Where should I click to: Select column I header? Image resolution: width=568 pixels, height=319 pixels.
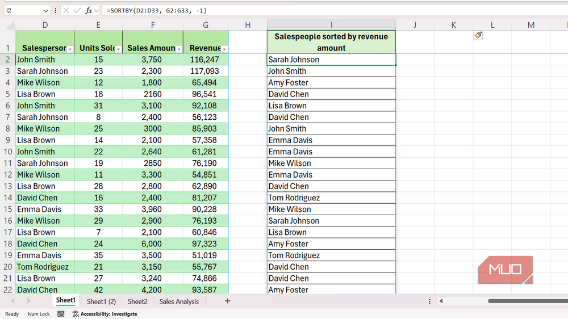point(332,25)
